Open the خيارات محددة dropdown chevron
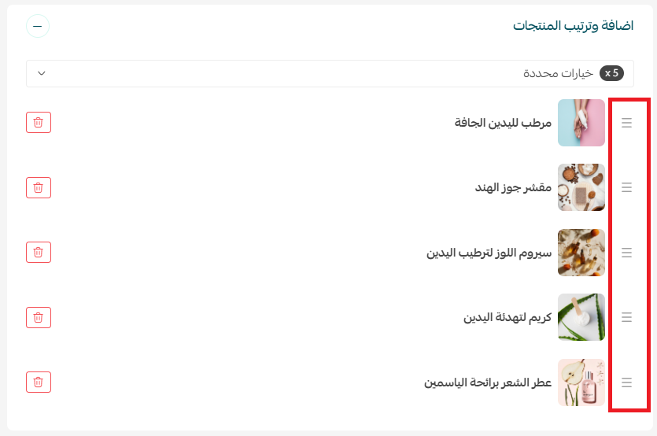This screenshot has height=436, width=657. (42, 73)
